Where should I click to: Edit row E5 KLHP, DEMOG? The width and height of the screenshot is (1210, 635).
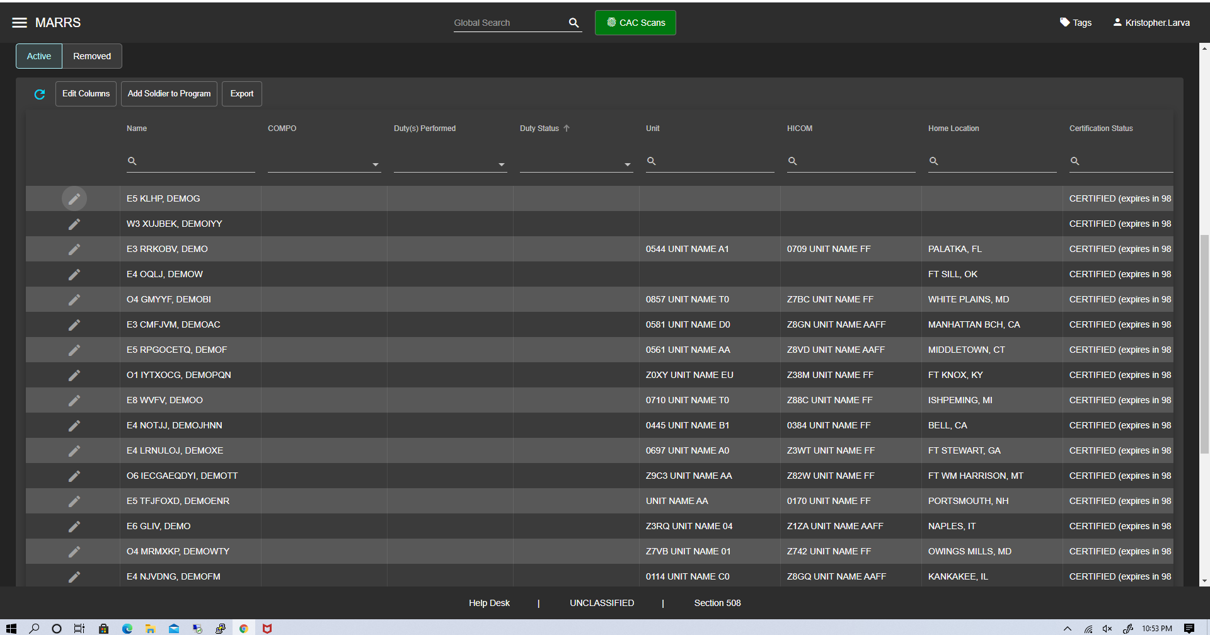tap(74, 198)
